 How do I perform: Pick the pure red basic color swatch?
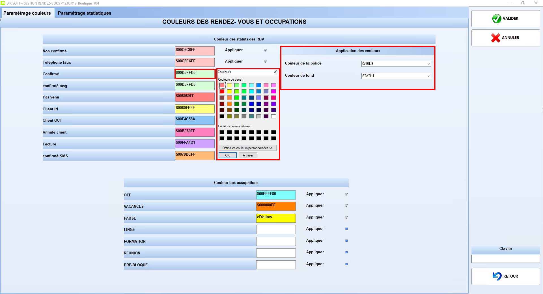(x=222, y=91)
